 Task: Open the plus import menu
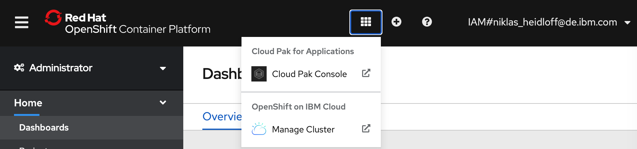click(x=396, y=22)
